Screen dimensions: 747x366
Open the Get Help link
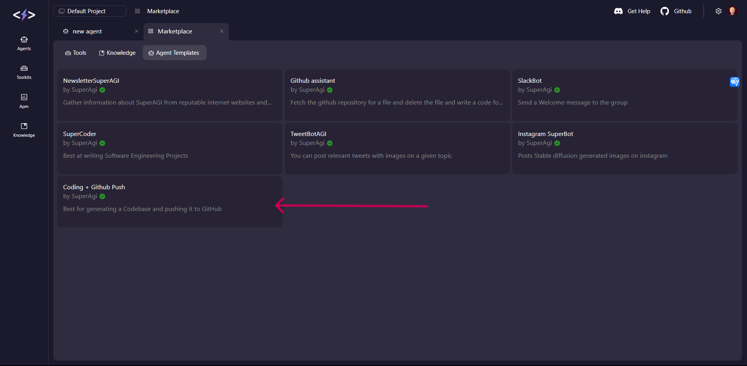tap(639, 11)
